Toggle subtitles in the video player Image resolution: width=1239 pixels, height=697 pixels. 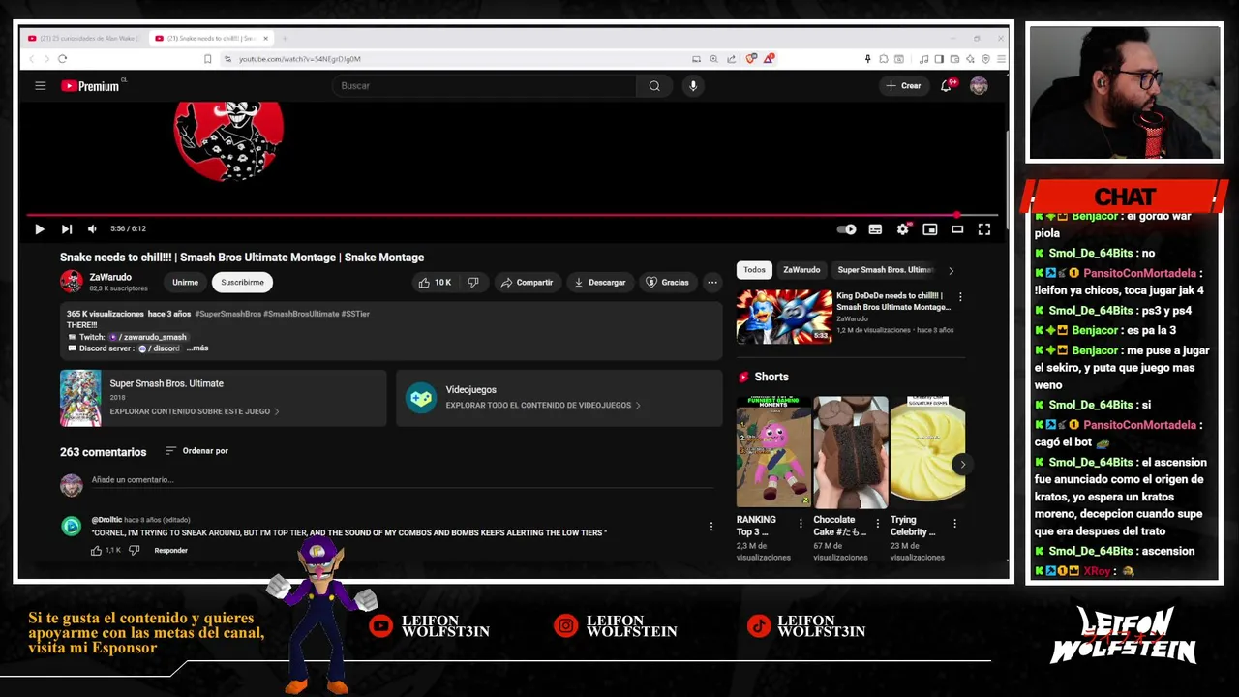pos(875,229)
